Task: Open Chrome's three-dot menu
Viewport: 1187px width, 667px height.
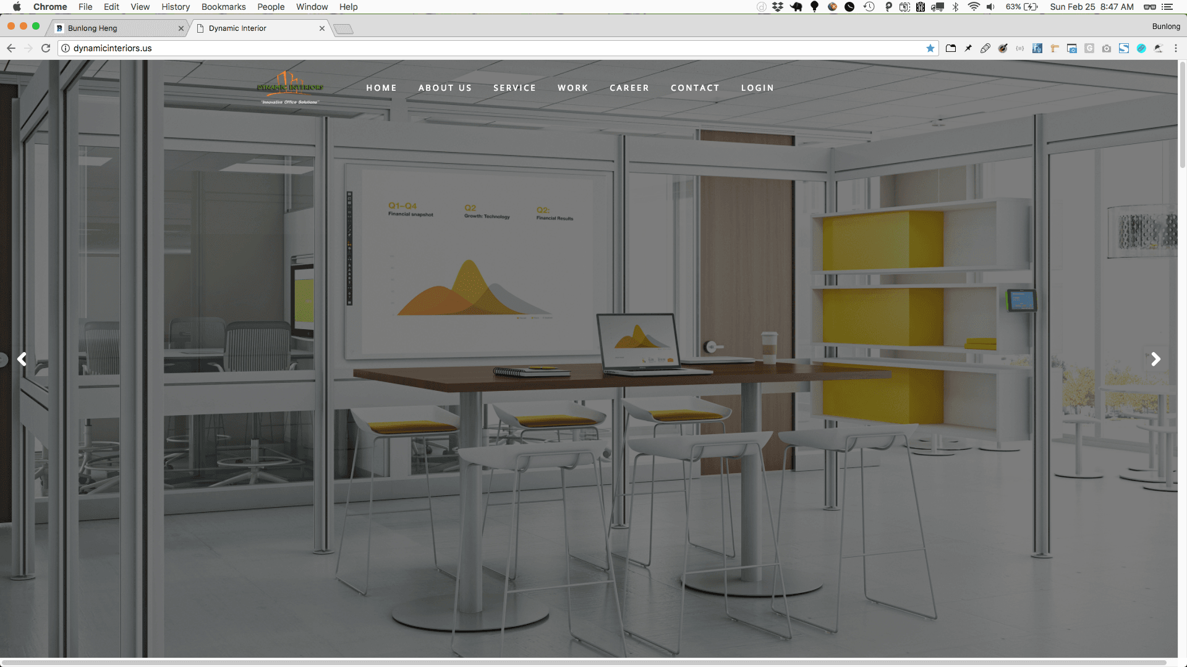Action: coord(1176,48)
